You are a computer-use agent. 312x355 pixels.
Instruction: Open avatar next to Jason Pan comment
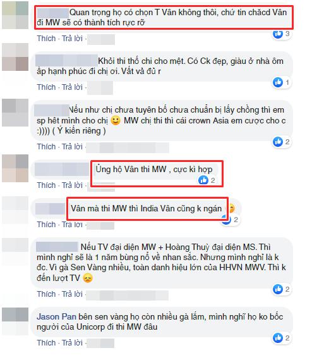pyautogui.click(x=15, y=321)
